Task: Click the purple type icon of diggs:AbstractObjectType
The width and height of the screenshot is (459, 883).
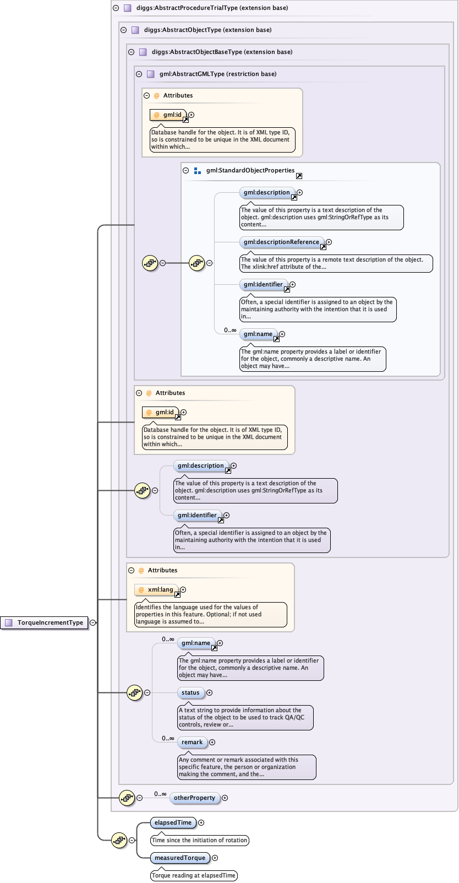Action: (135, 30)
